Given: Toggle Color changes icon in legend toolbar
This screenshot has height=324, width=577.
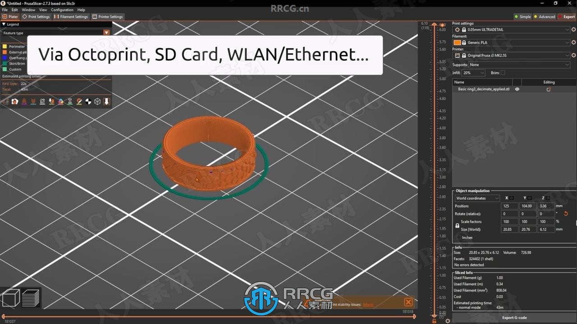Looking at the screenshot, I should (61, 101).
